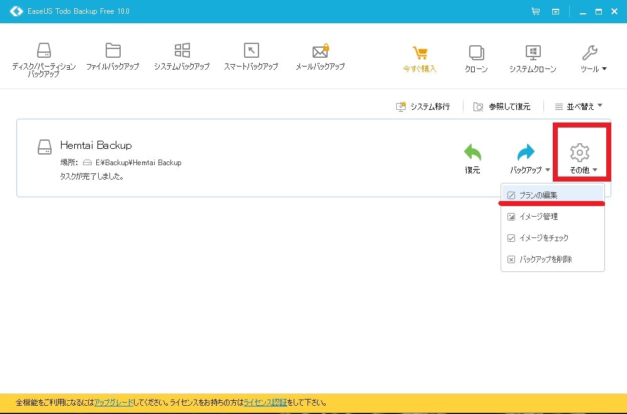Click the status text タスクが完了しました。
Viewport: 627px width, 414px height.
click(92, 177)
